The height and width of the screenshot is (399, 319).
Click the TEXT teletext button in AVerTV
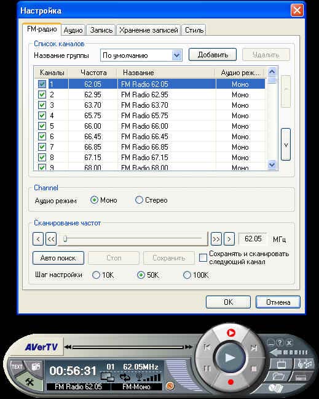[x=17, y=367]
